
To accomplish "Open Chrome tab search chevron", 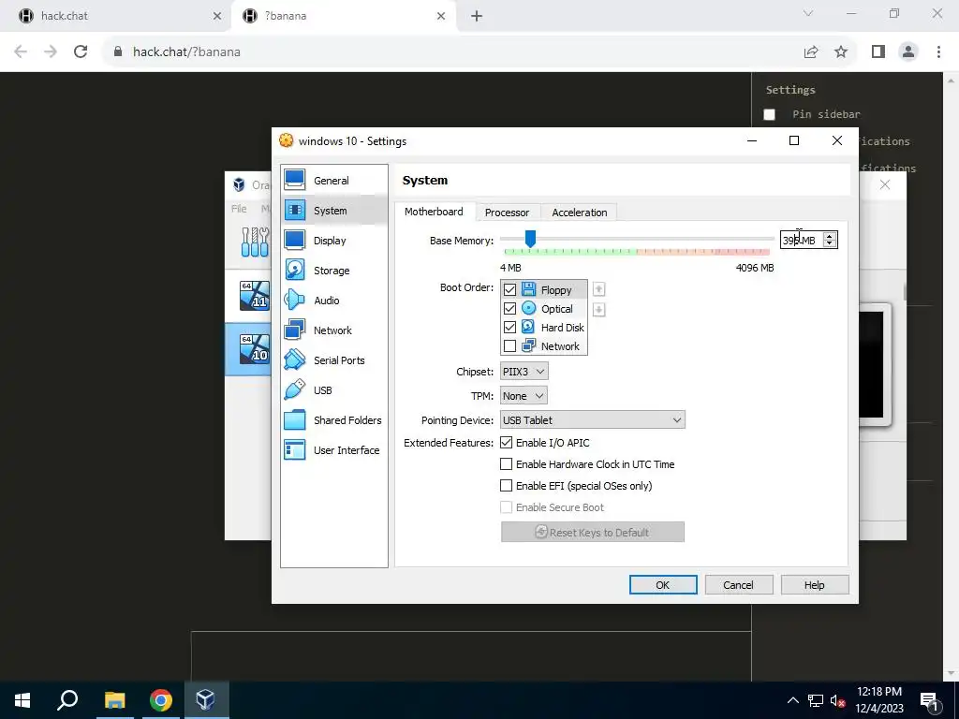I will pos(808,13).
